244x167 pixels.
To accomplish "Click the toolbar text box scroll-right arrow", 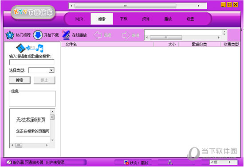I will click(x=219, y=38).
